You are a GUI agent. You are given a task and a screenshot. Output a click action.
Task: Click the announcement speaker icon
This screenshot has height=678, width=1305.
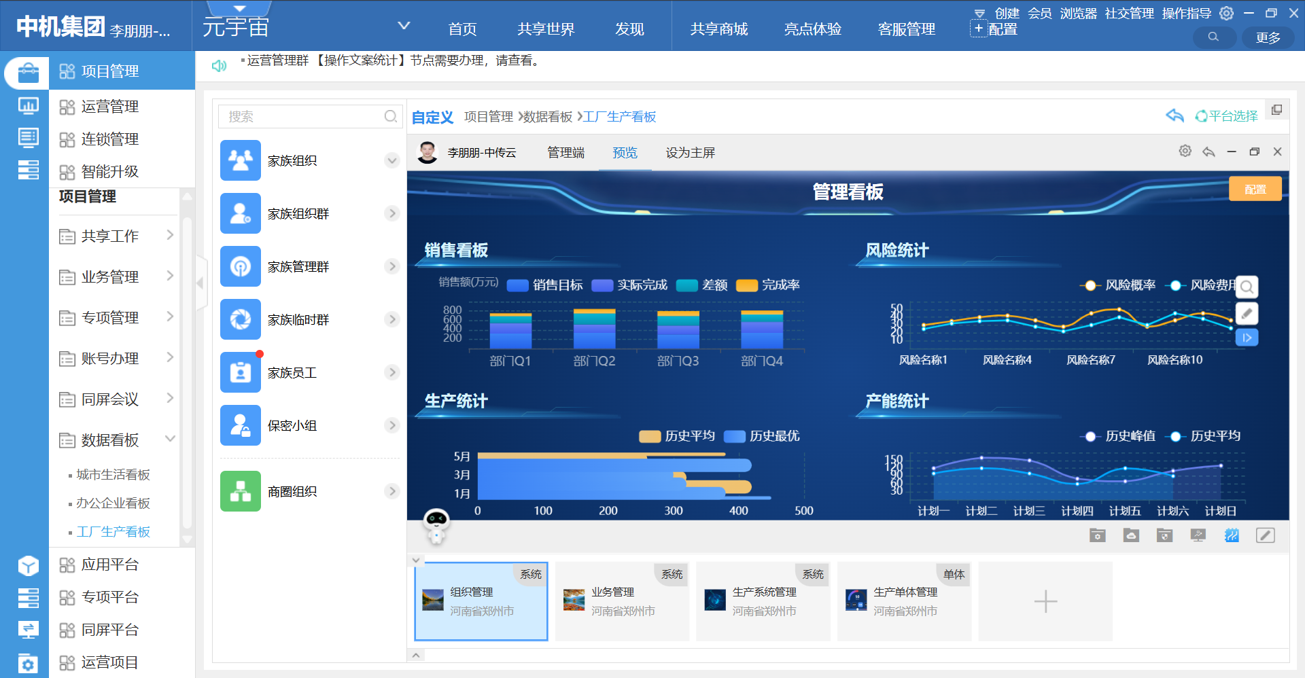(x=219, y=66)
